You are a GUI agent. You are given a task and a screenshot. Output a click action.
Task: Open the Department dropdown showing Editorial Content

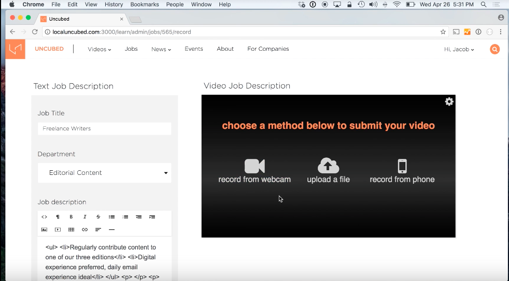pos(105,173)
